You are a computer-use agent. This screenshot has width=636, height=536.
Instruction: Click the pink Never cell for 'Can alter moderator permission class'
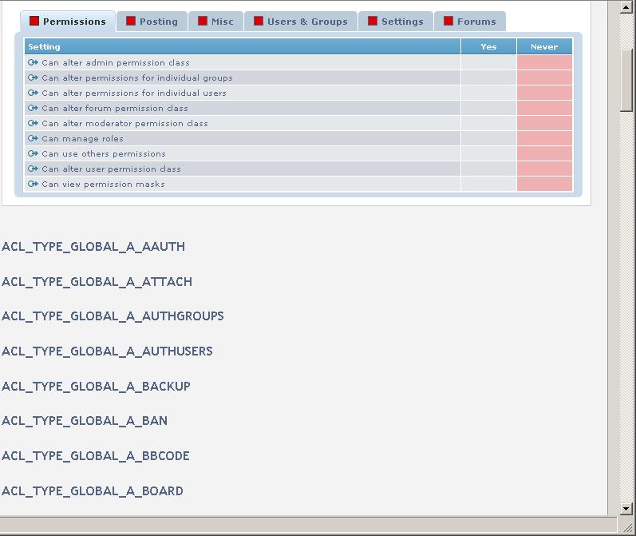click(x=544, y=123)
